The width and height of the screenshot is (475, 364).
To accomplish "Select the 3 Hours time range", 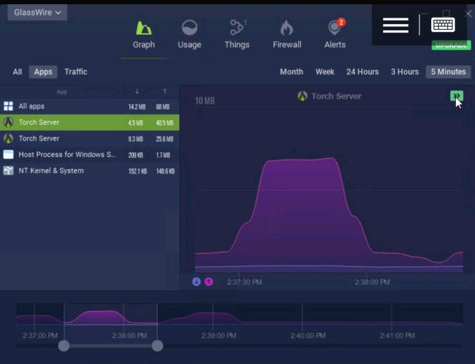I will pyautogui.click(x=405, y=71).
